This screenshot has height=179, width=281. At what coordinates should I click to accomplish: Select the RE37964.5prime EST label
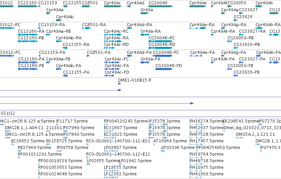point(34,148)
